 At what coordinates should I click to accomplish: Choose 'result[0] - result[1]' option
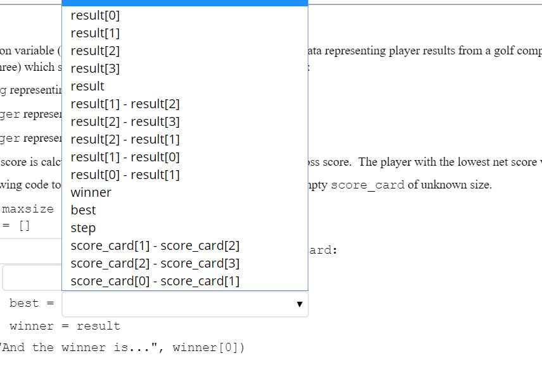185,175
